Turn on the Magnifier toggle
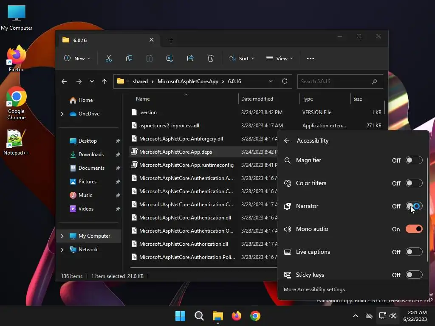This screenshot has height=326, width=435. point(414,160)
